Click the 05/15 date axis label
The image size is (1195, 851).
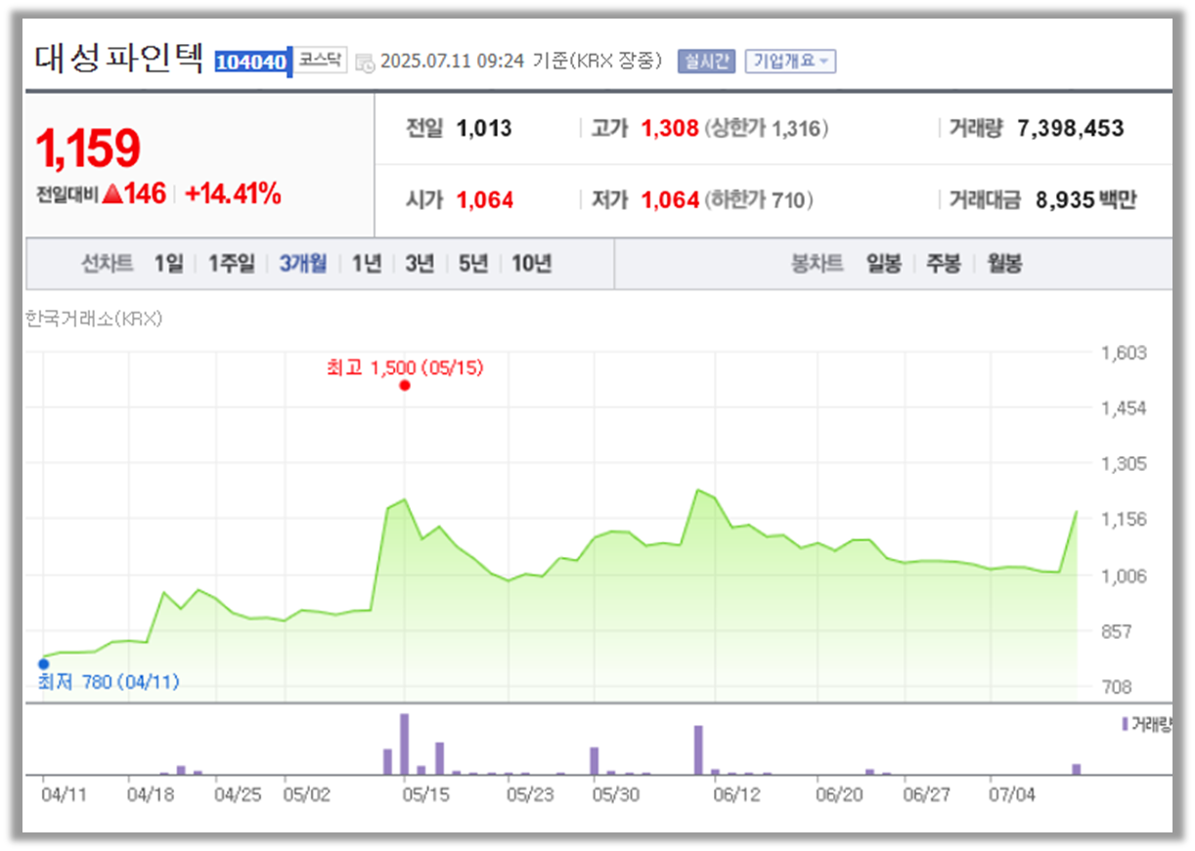click(425, 794)
